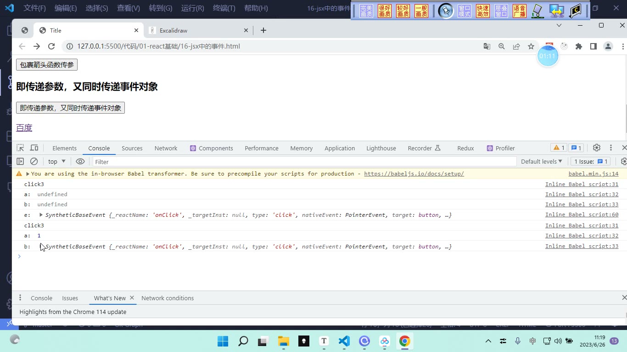Reload the page with the refresh icon

pyautogui.click(x=51, y=46)
